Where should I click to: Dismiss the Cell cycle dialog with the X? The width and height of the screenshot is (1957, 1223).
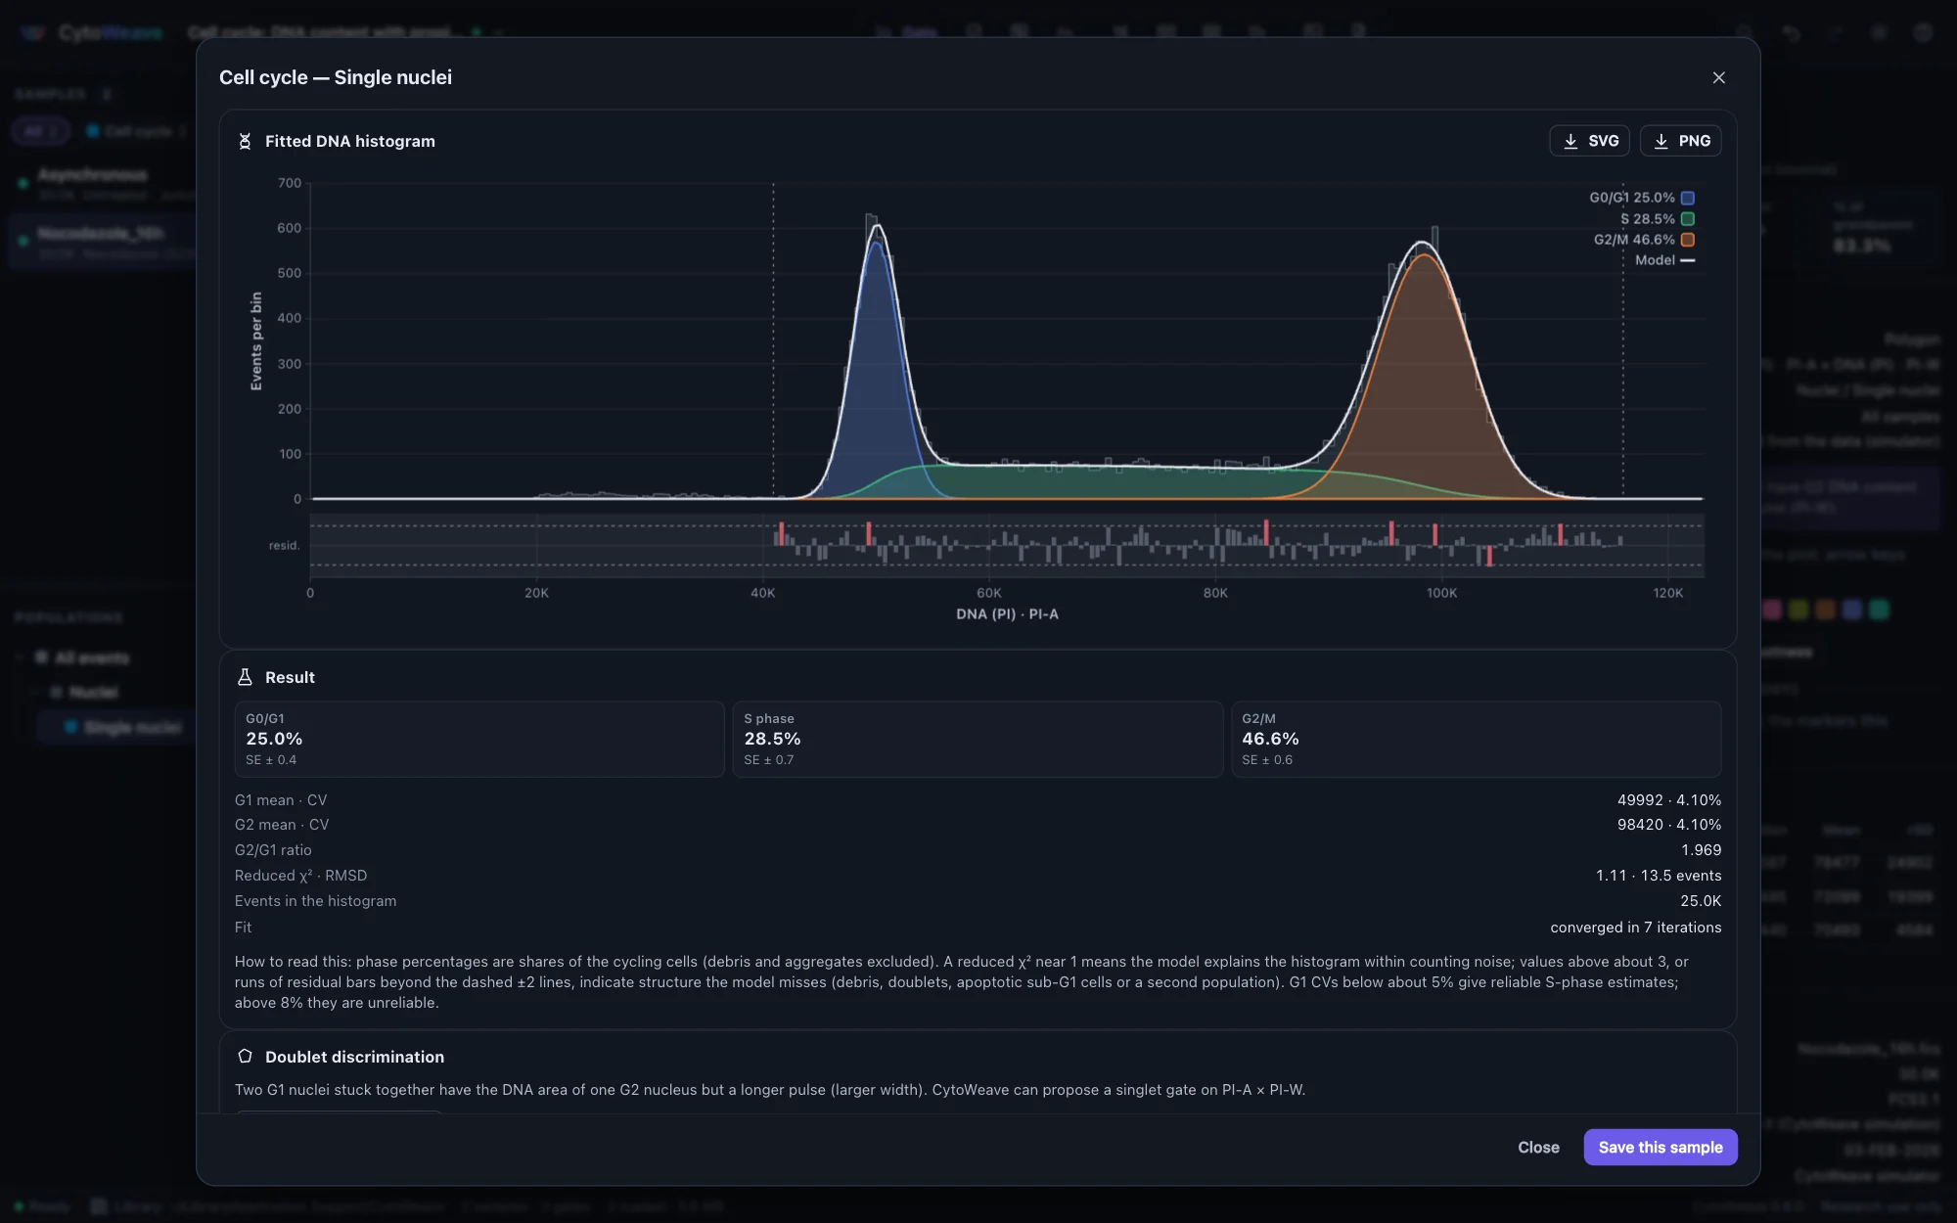[x=1718, y=77]
